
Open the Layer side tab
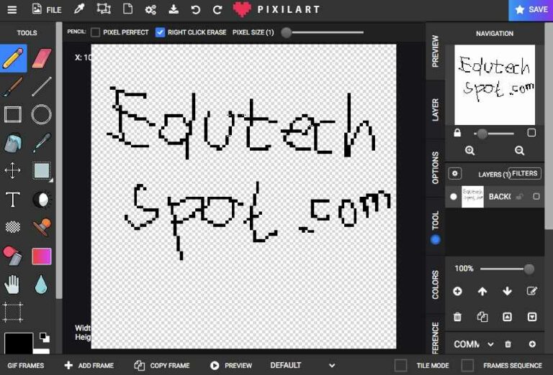click(435, 110)
